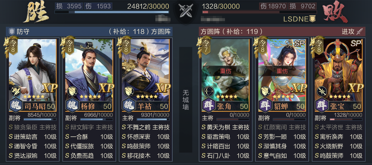This screenshot has width=372, height=165.
Task: Click the crossed swords battle emblem
Action: tap(186, 11)
